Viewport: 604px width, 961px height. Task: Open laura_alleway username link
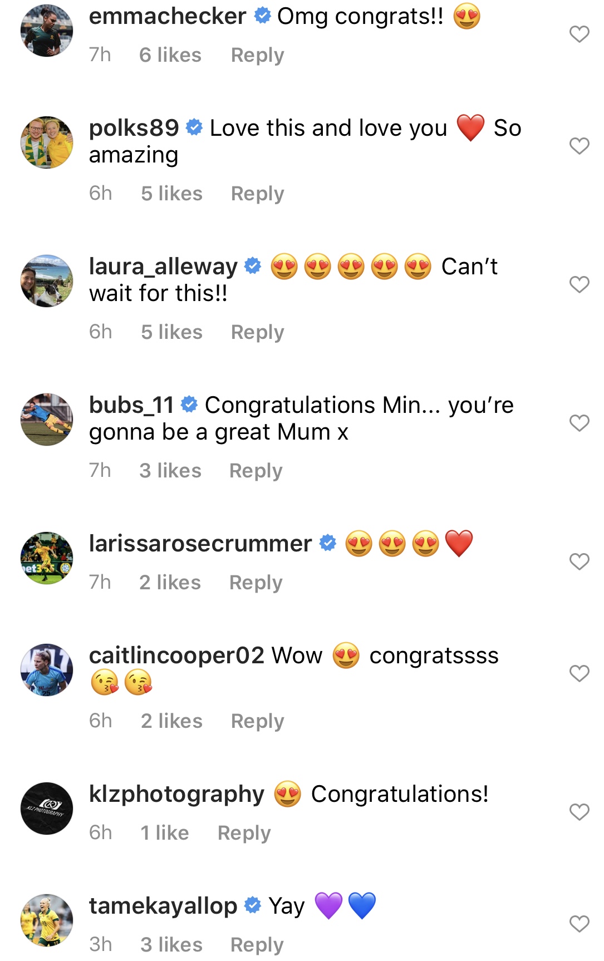(163, 267)
